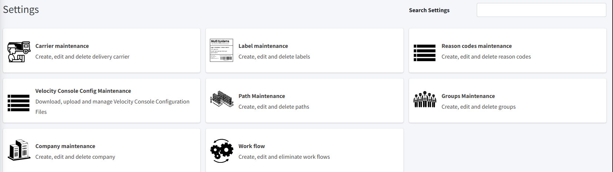The width and height of the screenshot is (613, 172).
Task: Open the Label maintenance title link
Action: (x=263, y=46)
